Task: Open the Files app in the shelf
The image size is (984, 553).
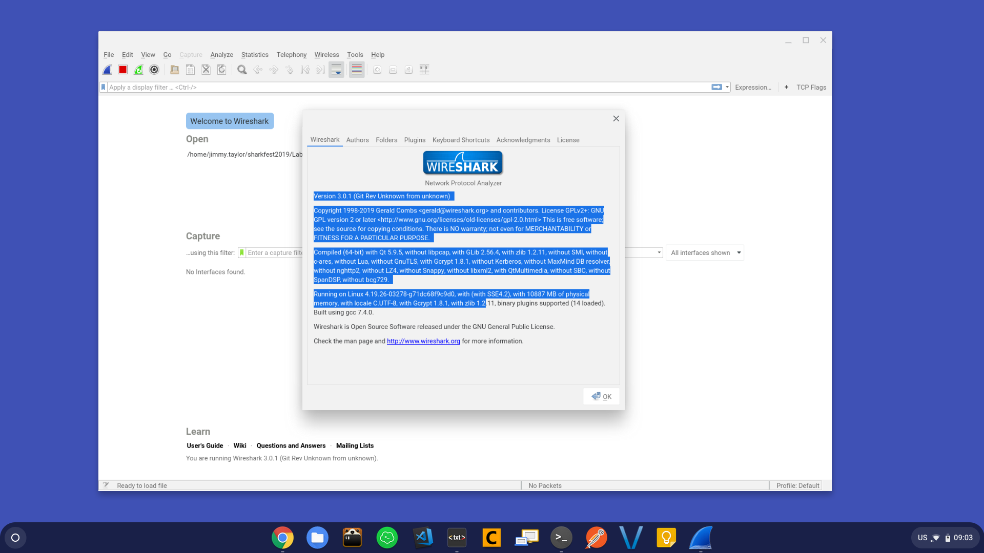Action: tap(317, 538)
